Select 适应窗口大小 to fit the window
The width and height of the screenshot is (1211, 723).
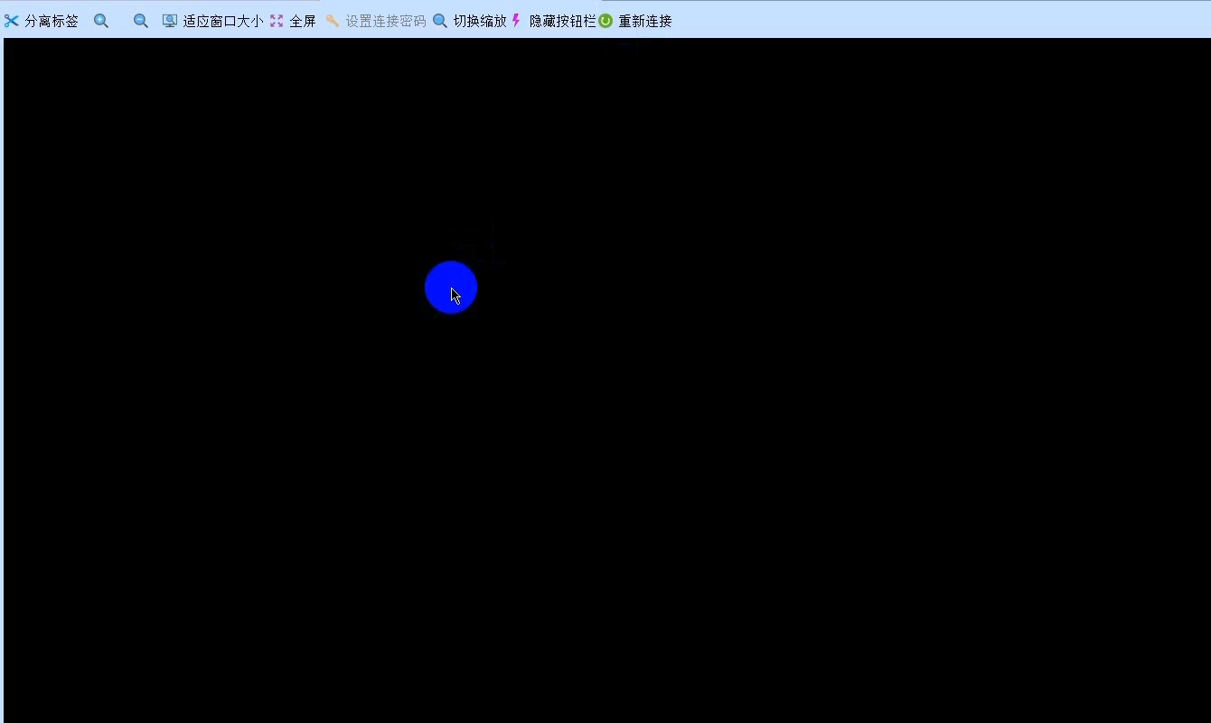(x=213, y=21)
